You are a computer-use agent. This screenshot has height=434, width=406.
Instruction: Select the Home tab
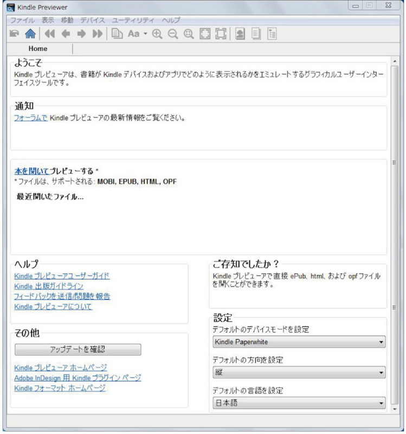pyautogui.click(x=38, y=49)
